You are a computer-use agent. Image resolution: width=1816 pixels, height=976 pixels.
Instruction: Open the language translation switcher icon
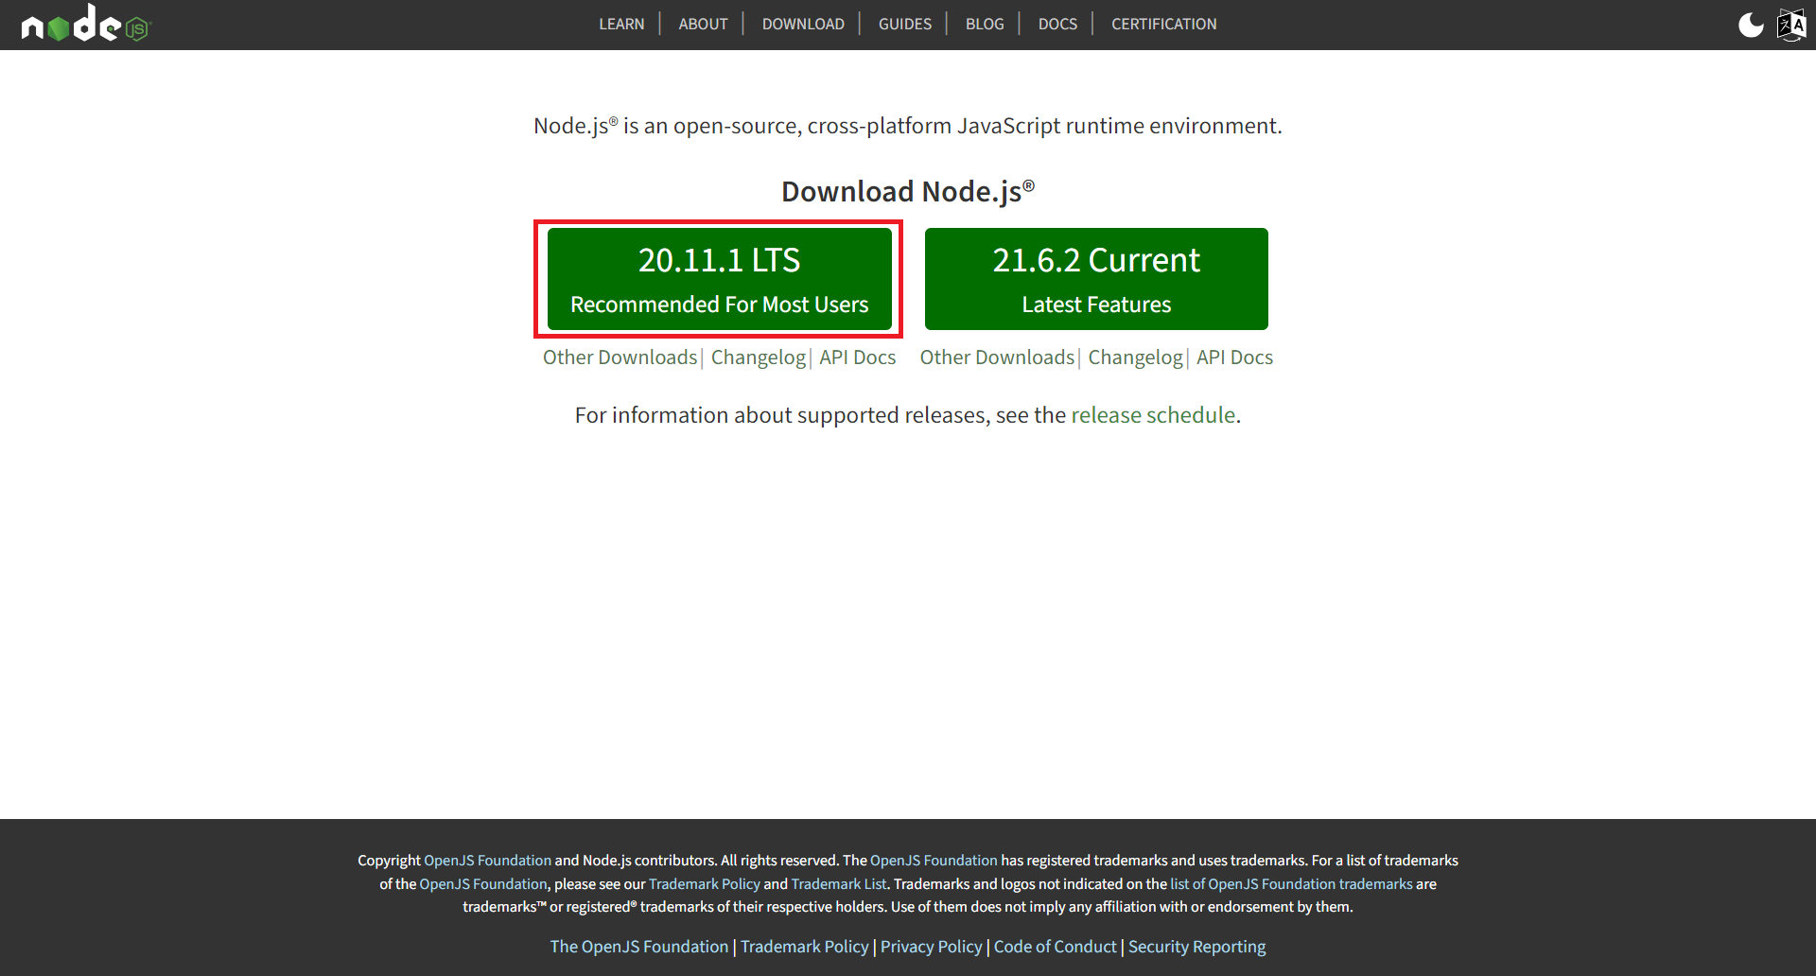pyautogui.click(x=1790, y=25)
